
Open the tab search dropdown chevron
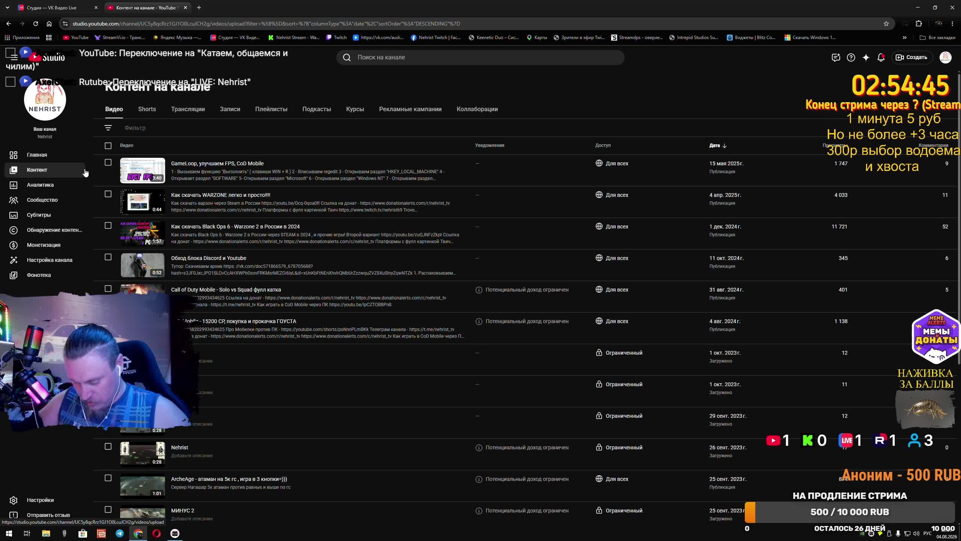coord(8,8)
